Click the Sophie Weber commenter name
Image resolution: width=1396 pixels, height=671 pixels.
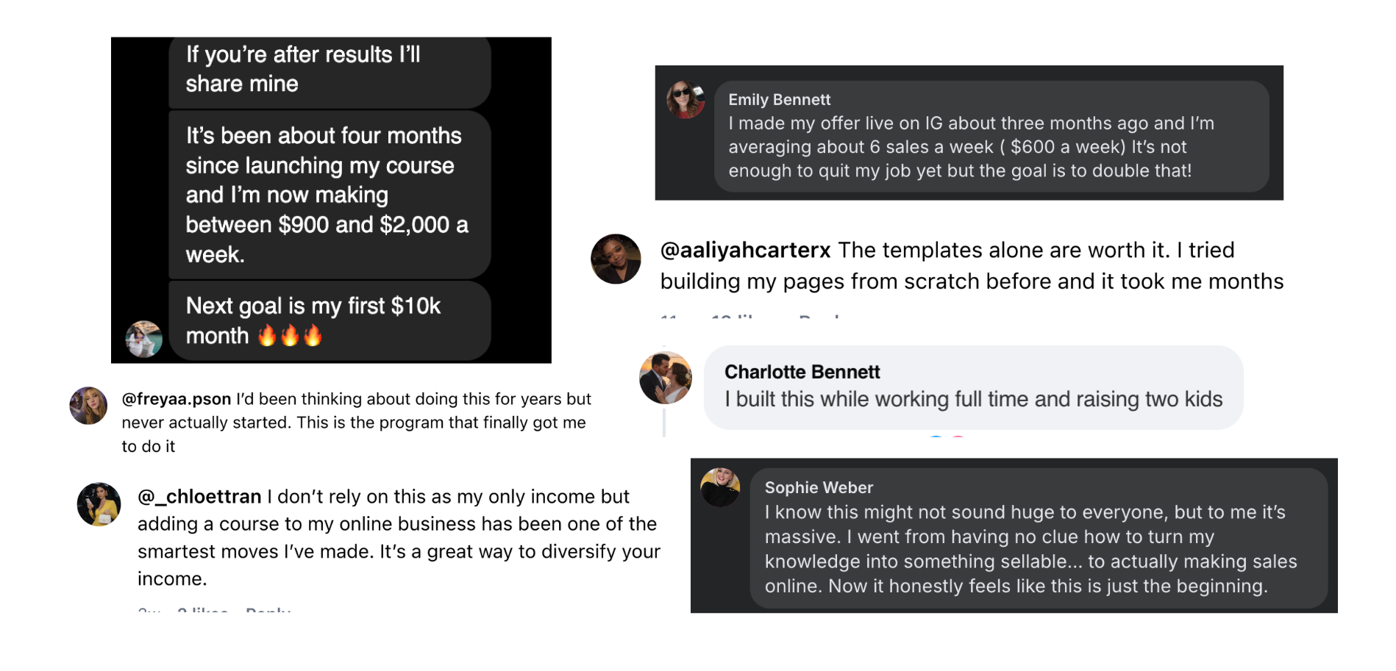819,488
